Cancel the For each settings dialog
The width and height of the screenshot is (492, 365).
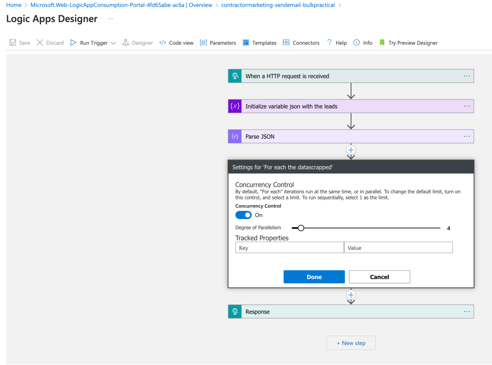coord(380,277)
